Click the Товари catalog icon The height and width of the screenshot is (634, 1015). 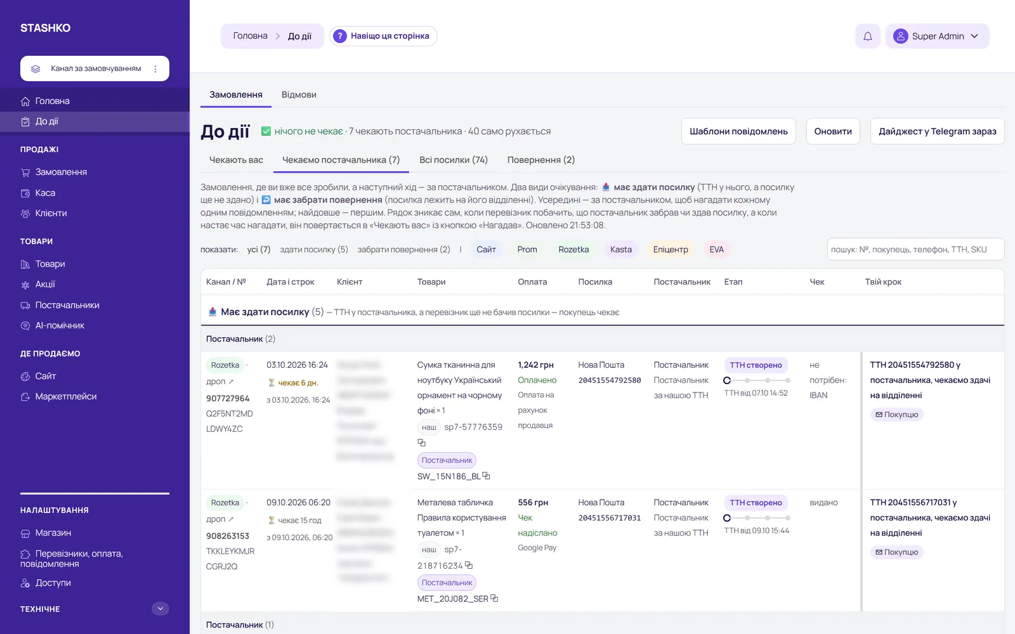(x=25, y=264)
